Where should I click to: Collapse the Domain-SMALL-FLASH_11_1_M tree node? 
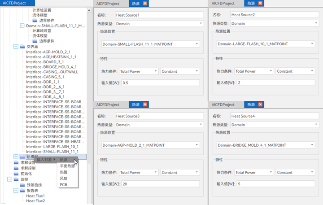pos(22,26)
